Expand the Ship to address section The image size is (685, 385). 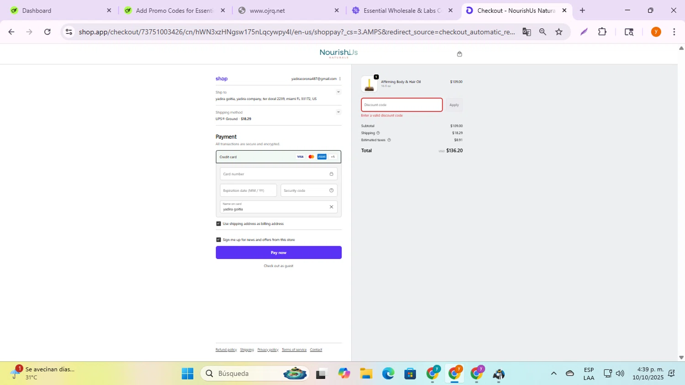338,92
